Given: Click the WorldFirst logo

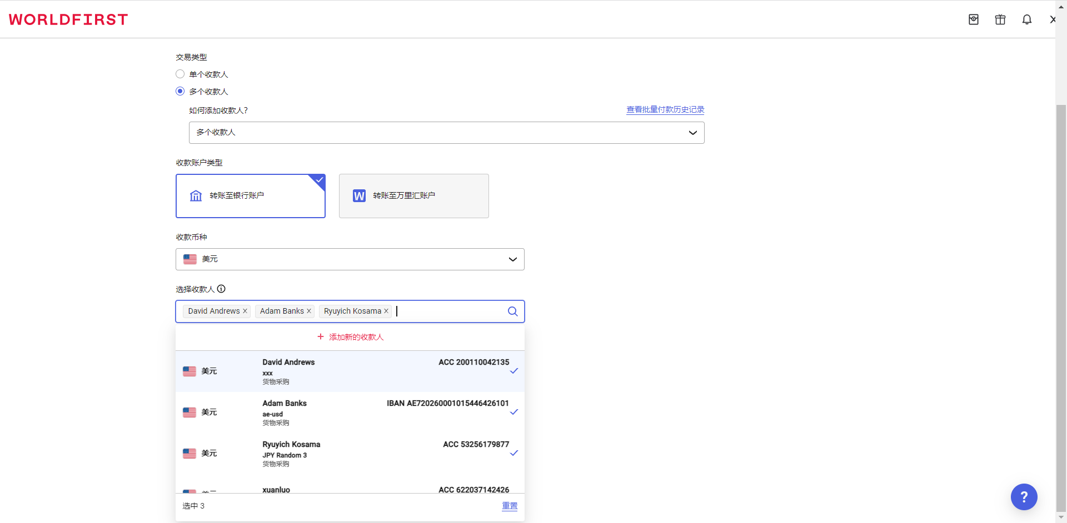Looking at the screenshot, I should 68,19.
